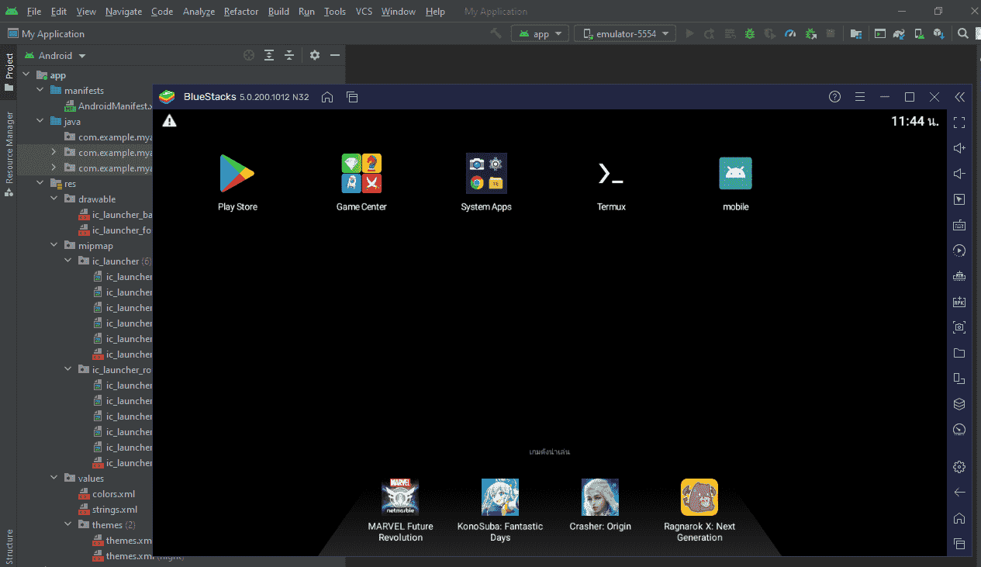The image size is (981, 567).
Task: Collapse the manifests folder
Action: coord(40,91)
